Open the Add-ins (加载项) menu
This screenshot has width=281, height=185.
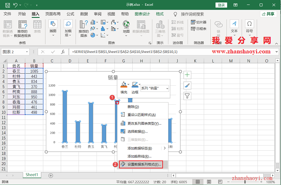68,29
